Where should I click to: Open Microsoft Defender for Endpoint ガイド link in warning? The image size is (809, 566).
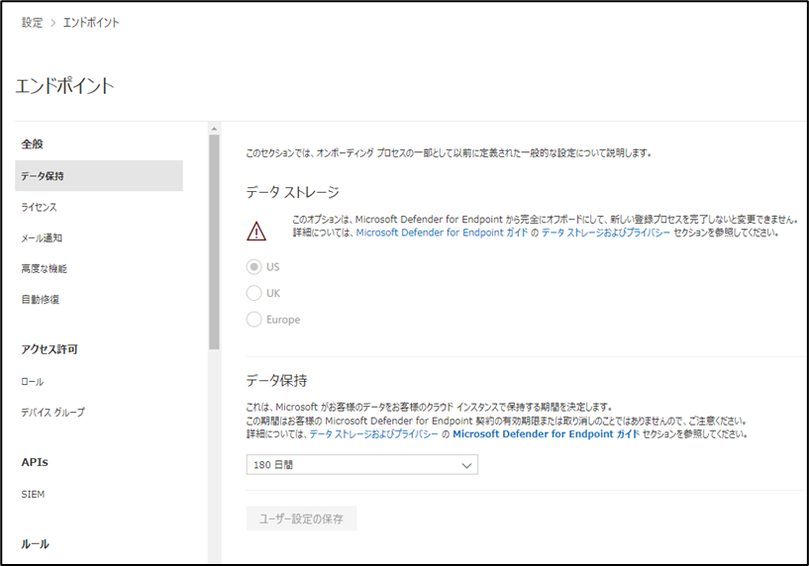443,233
